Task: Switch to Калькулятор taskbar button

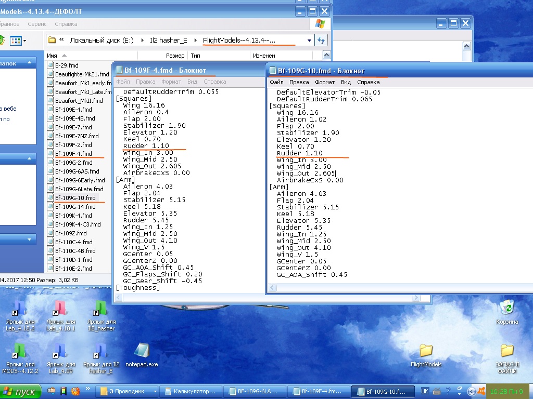Action: (191, 391)
